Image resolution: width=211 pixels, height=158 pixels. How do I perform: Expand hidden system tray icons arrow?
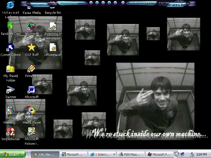[x=177, y=154]
